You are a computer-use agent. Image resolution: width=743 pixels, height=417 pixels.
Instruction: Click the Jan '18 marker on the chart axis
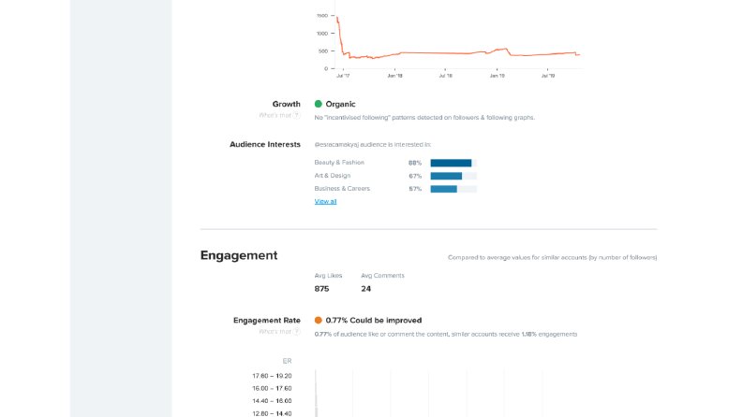tap(394, 76)
